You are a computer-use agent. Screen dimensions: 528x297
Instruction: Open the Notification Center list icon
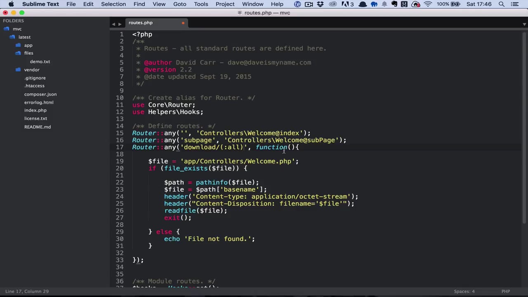[x=514, y=4]
